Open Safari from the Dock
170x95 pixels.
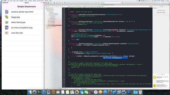[x=44, y=92]
